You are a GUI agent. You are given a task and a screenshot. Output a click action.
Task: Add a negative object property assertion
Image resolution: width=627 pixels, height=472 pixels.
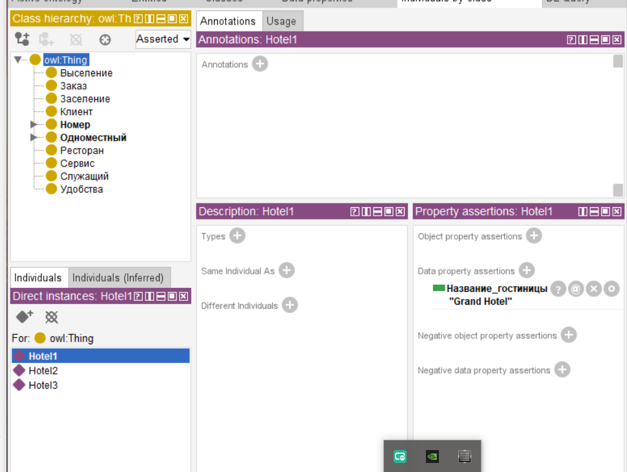(x=569, y=334)
